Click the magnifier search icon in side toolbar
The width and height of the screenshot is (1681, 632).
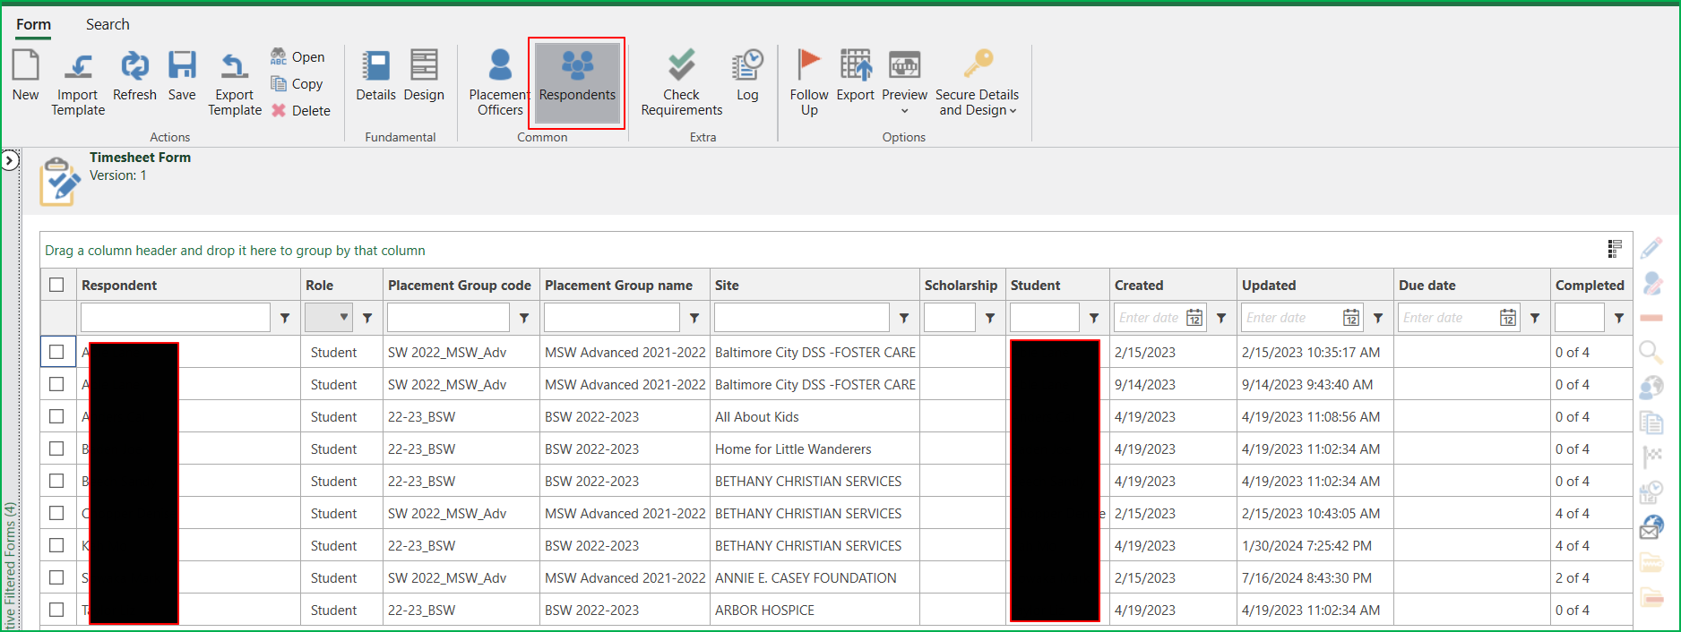(1651, 352)
